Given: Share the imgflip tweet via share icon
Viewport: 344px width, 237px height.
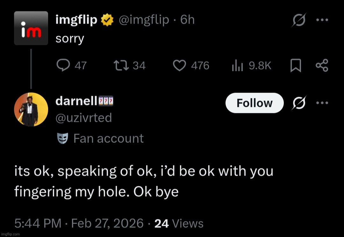Looking at the screenshot, I should pyautogui.click(x=321, y=66).
